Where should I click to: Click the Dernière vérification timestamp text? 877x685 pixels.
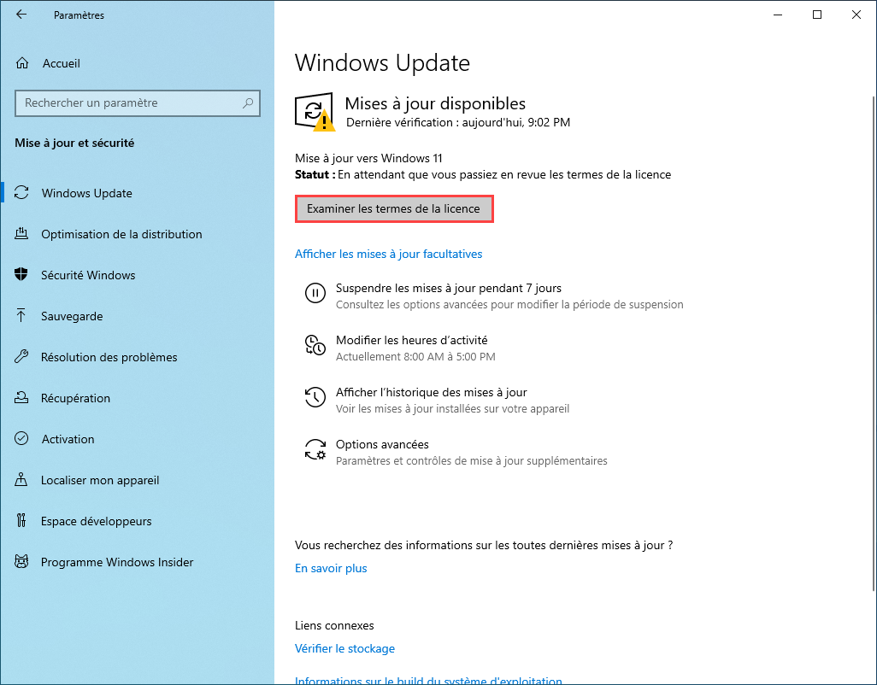[458, 122]
